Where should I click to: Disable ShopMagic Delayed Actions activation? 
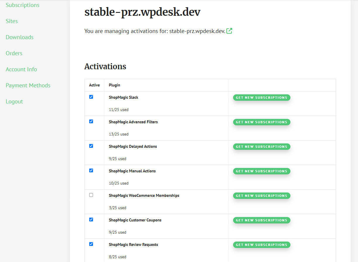coord(91,146)
